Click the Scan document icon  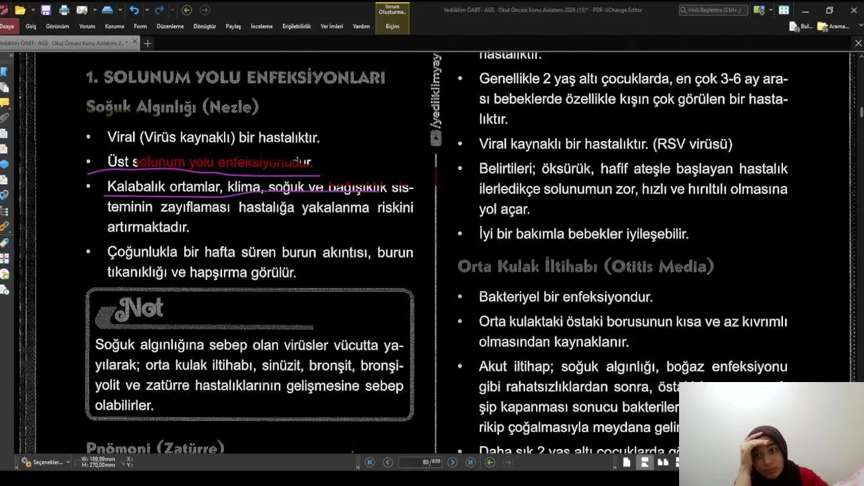(107, 10)
